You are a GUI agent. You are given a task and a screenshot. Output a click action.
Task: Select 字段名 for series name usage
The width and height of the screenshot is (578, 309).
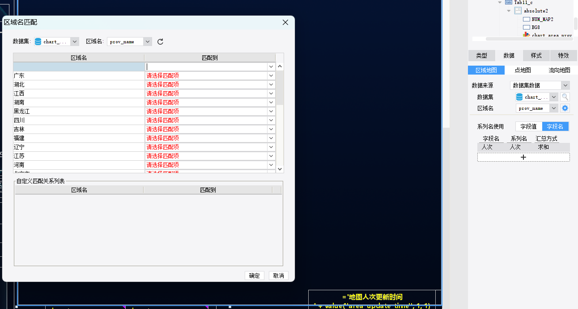tap(555, 126)
